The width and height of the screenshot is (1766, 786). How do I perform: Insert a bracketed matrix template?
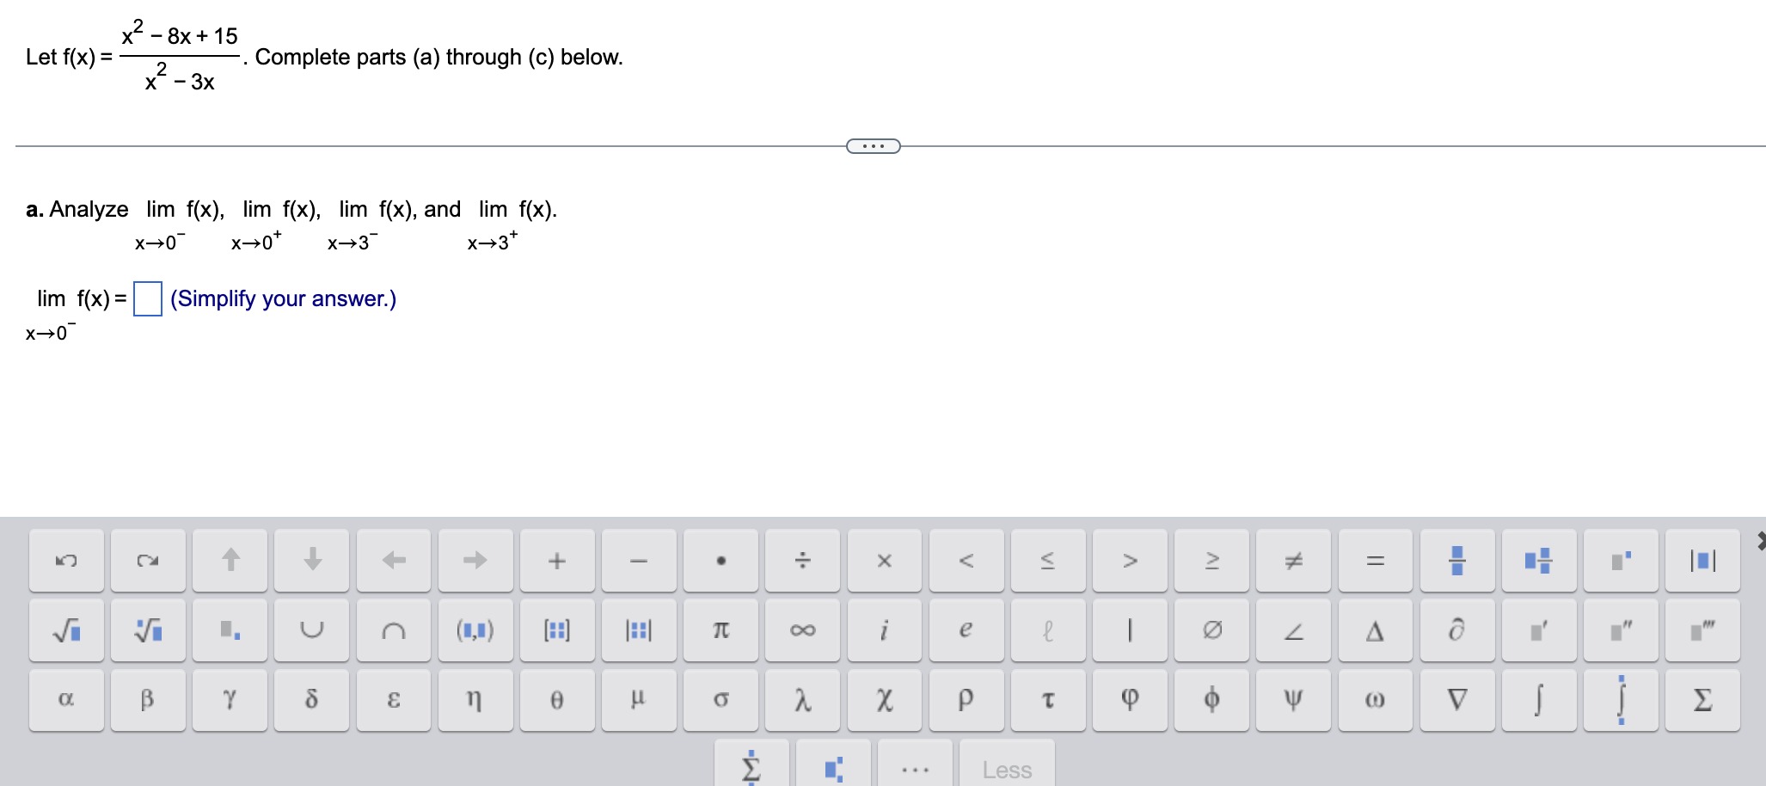(557, 630)
